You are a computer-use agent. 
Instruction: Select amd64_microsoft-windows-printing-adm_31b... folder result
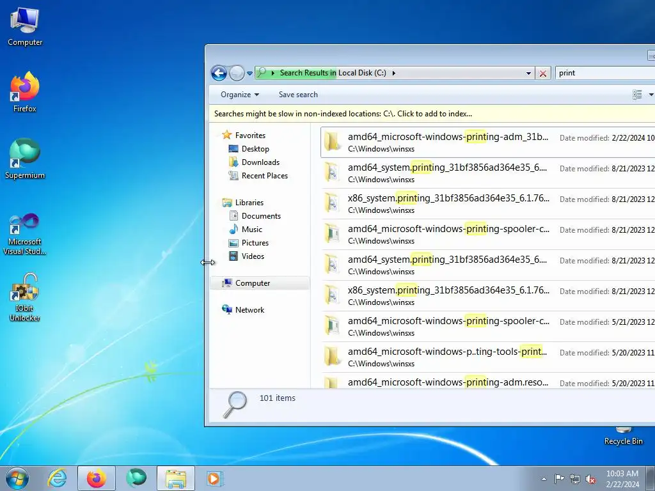click(x=487, y=143)
